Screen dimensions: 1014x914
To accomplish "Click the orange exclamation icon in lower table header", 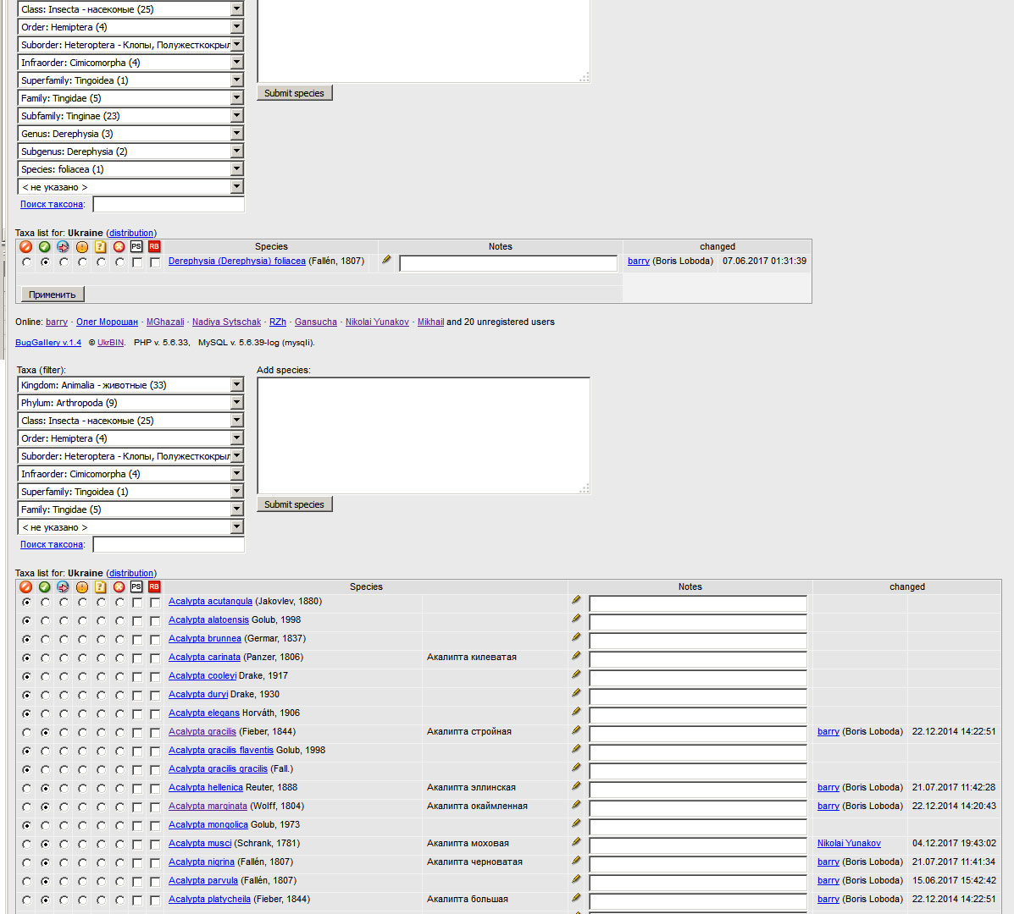I will (82, 586).
